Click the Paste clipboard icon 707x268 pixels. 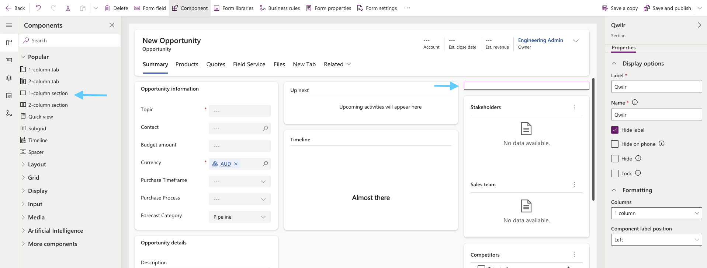click(83, 8)
